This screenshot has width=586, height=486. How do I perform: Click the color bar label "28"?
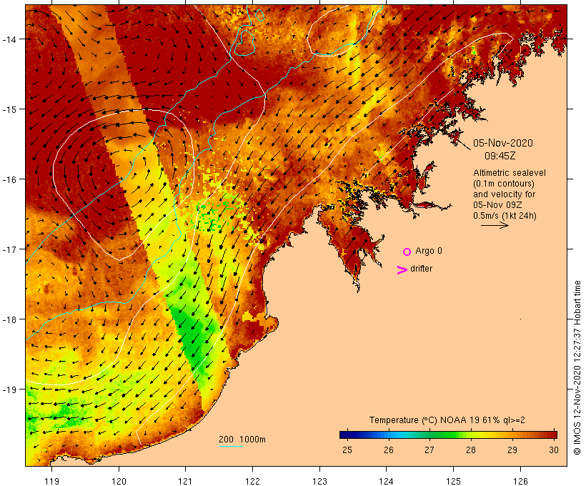(470, 450)
